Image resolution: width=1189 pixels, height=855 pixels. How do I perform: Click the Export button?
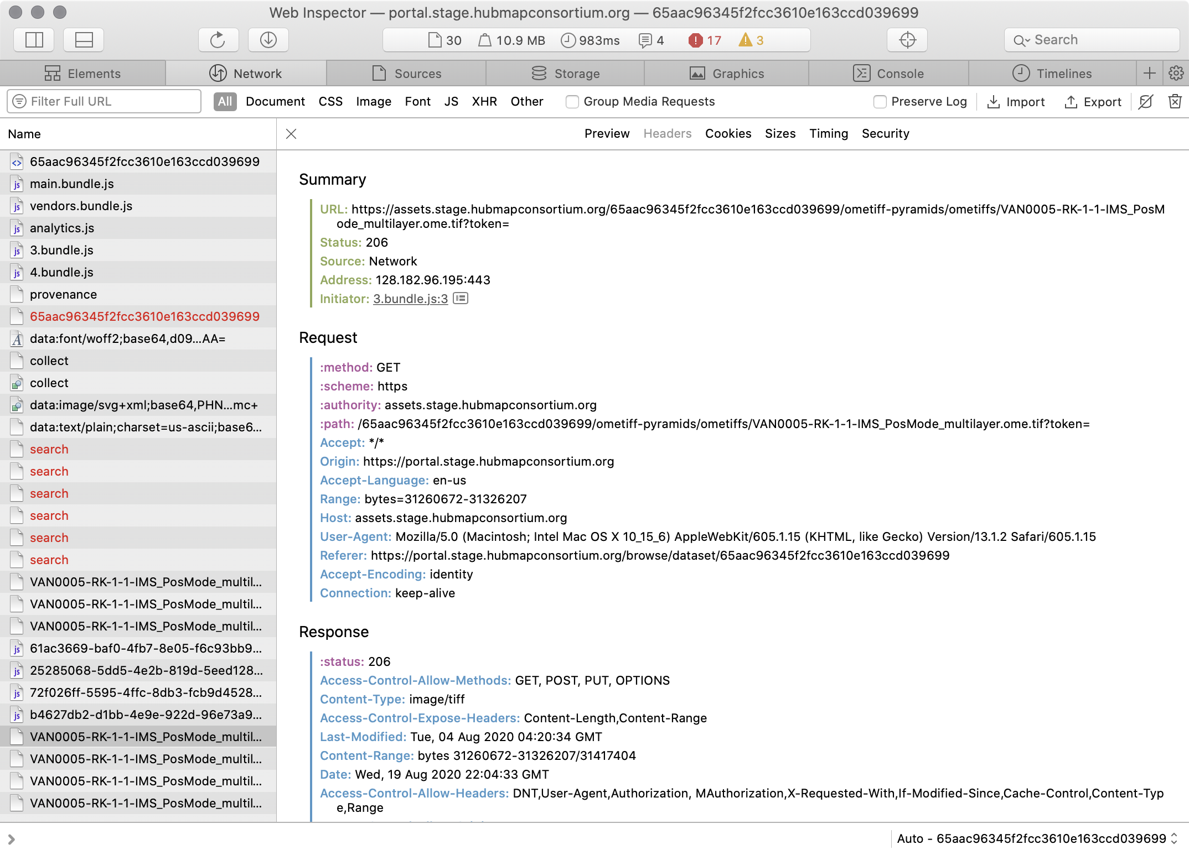(x=1092, y=102)
